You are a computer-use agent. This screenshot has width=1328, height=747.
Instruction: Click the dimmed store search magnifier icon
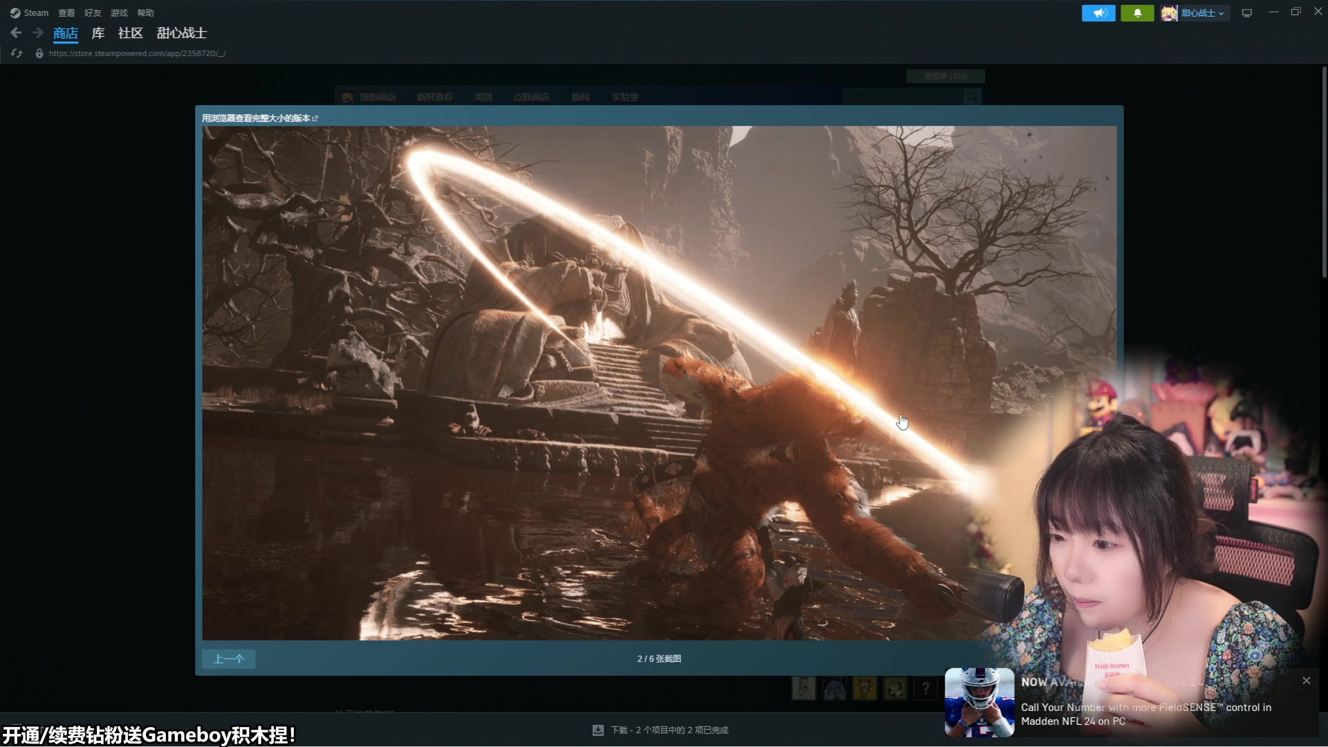click(x=972, y=97)
